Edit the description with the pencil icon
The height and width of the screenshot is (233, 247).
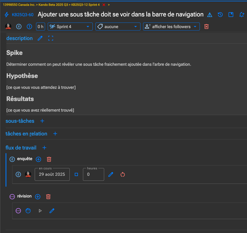40,38
